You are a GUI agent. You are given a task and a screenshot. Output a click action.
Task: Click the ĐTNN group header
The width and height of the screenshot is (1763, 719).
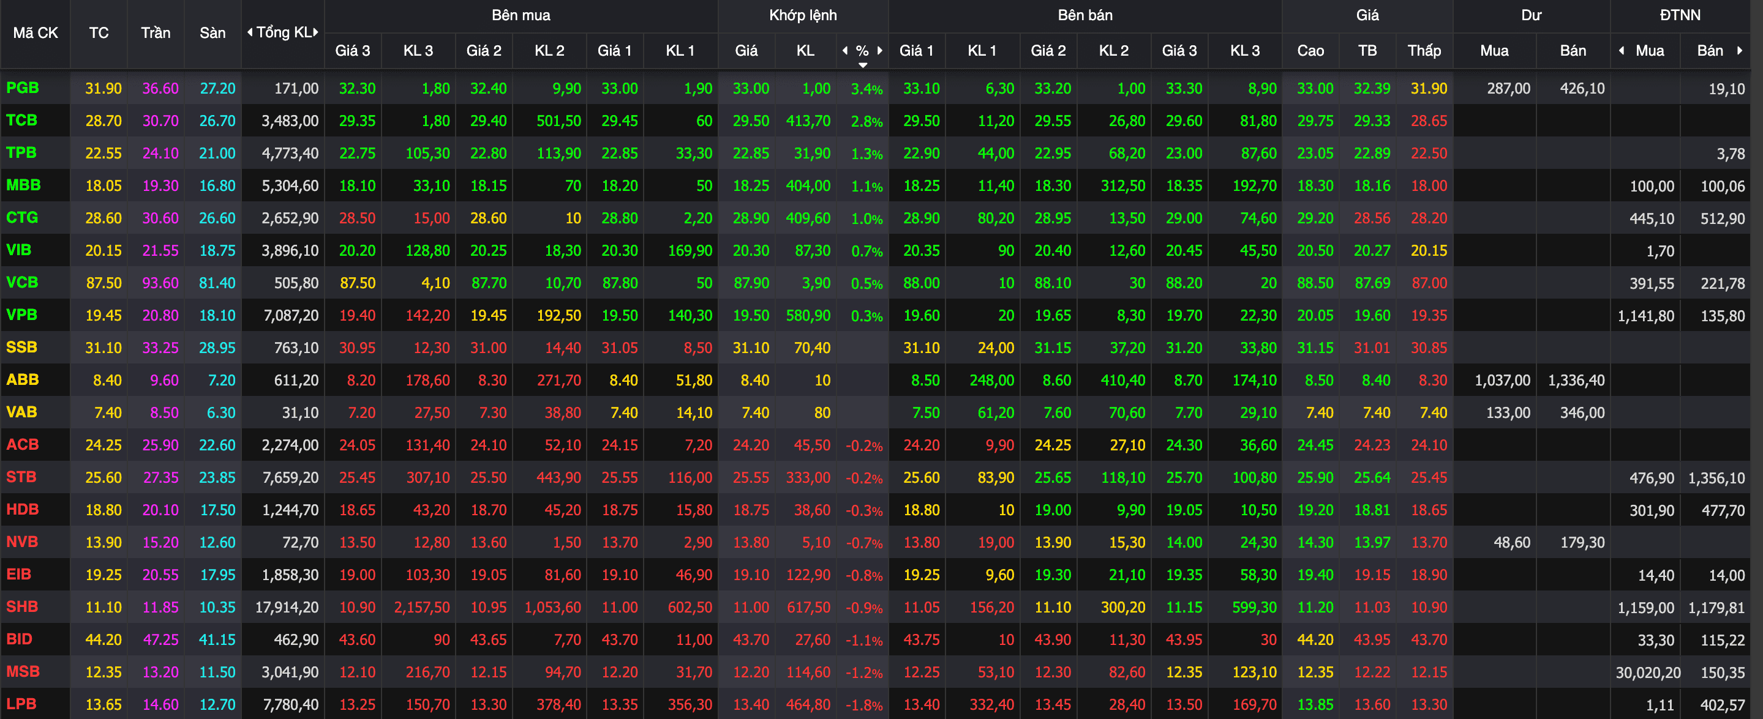pos(1680,15)
